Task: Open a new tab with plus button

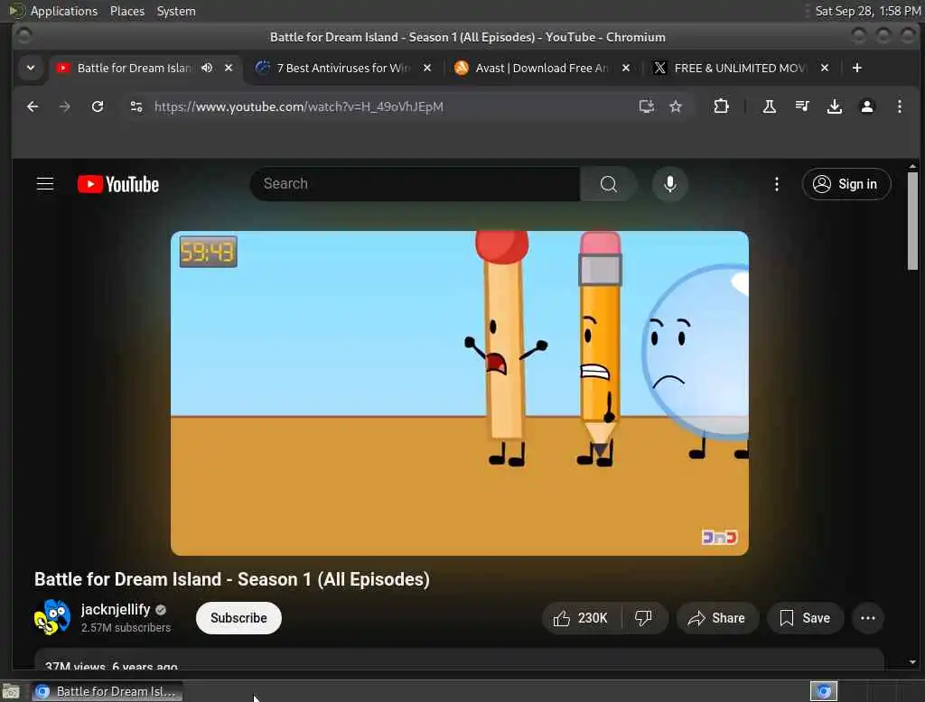Action: pos(856,68)
